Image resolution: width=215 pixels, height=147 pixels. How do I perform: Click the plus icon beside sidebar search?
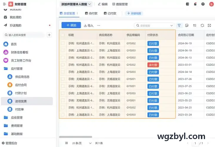pyautogui.click(x=49, y=35)
